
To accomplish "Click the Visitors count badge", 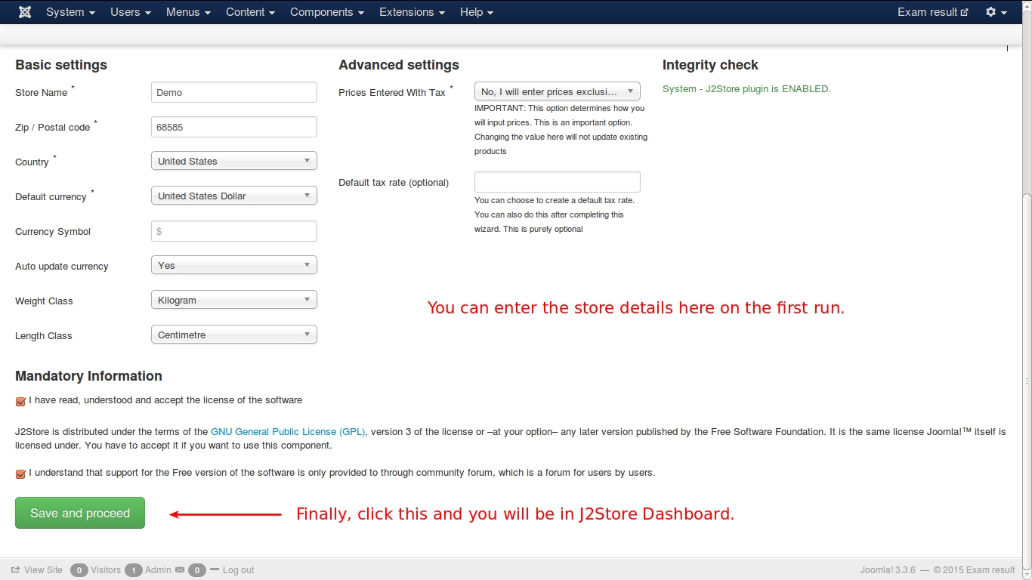I will tap(79, 570).
